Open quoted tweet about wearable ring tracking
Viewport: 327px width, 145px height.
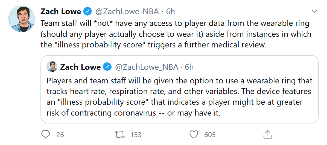pyautogui.click(x=179, y=97)
